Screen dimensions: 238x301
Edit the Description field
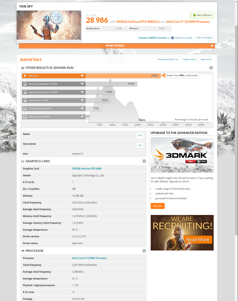(x=140, y=145)
